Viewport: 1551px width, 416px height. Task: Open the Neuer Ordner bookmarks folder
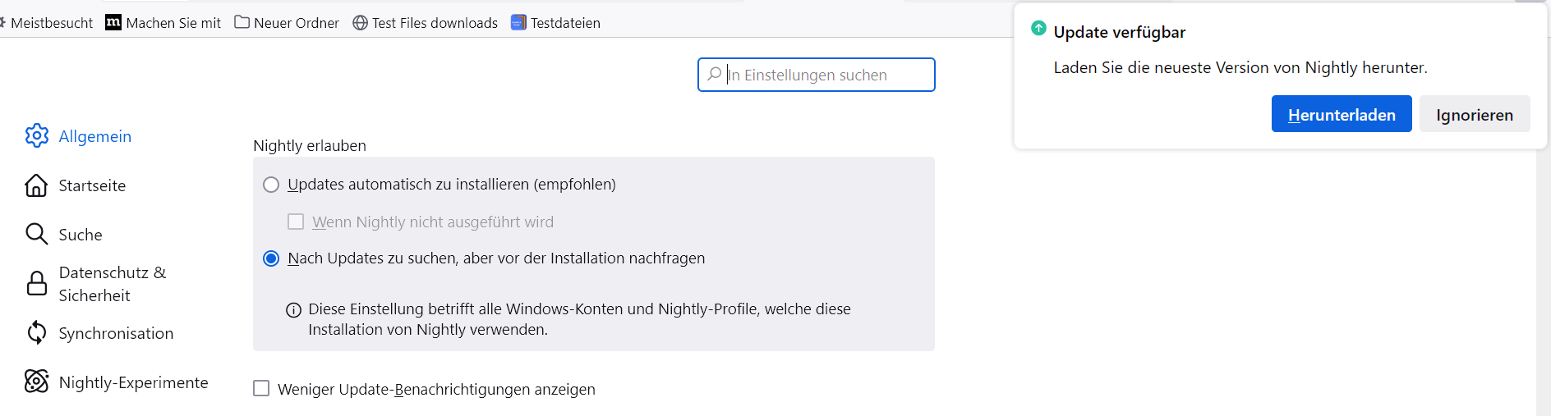(x=287, y=23)
